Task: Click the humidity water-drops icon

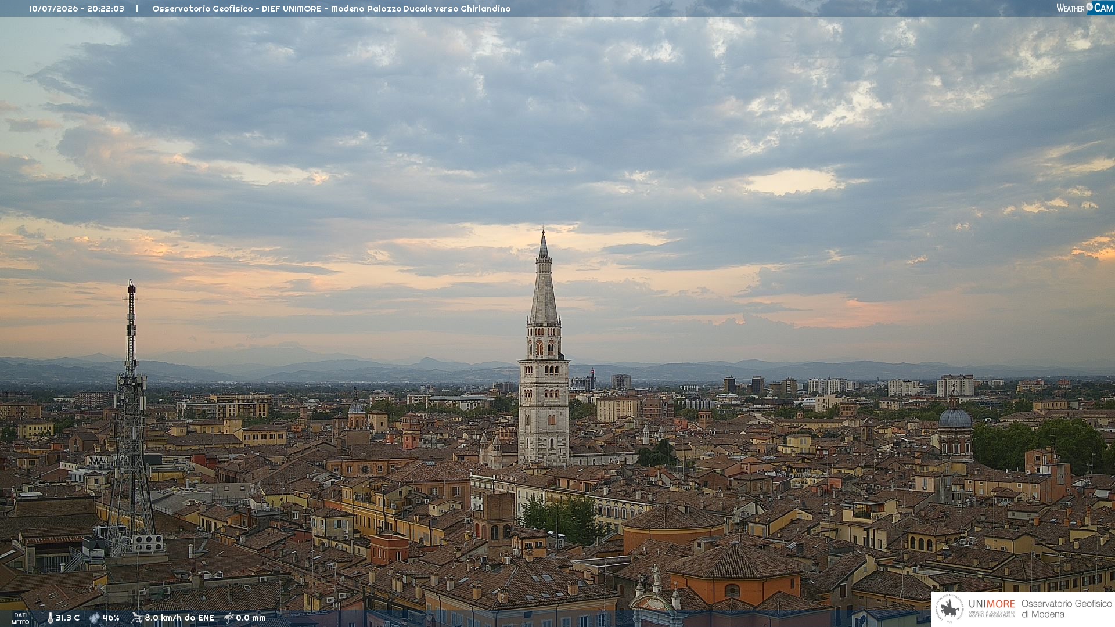Action: tap(94, 618)
